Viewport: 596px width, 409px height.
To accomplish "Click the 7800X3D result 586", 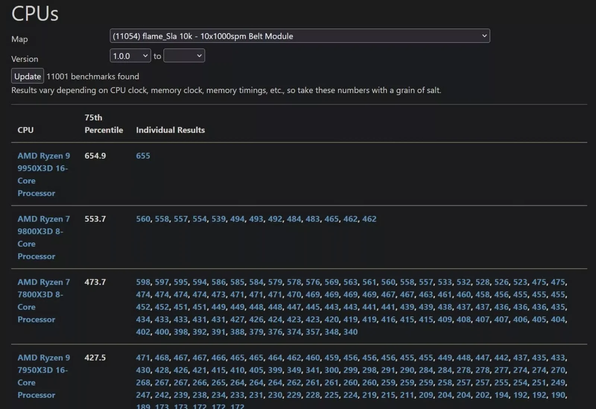I will 219,282.
